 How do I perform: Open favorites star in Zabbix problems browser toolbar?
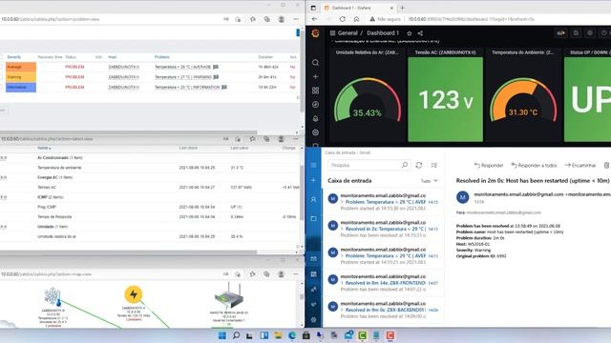tap(253, 19)
